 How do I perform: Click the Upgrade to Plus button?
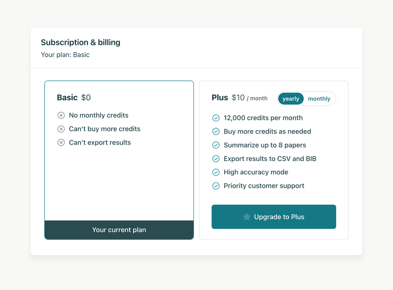(274, 217)
